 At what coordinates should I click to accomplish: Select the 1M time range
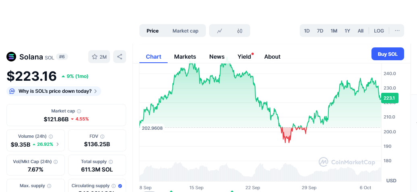334,31
